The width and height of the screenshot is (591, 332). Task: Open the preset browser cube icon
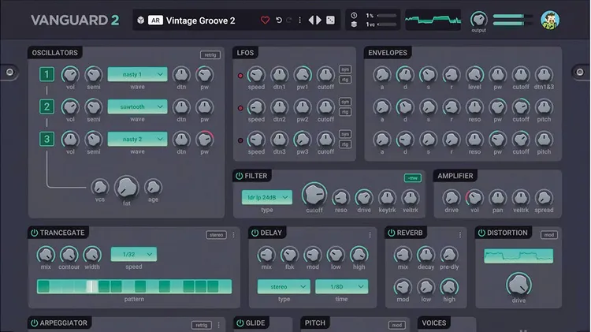tap(140, 20)
